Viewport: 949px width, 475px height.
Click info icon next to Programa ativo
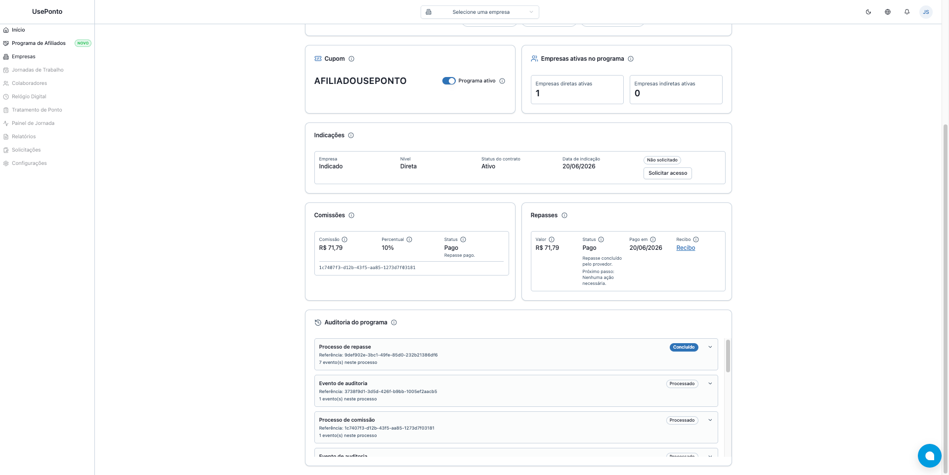click(x=502, y=81)
